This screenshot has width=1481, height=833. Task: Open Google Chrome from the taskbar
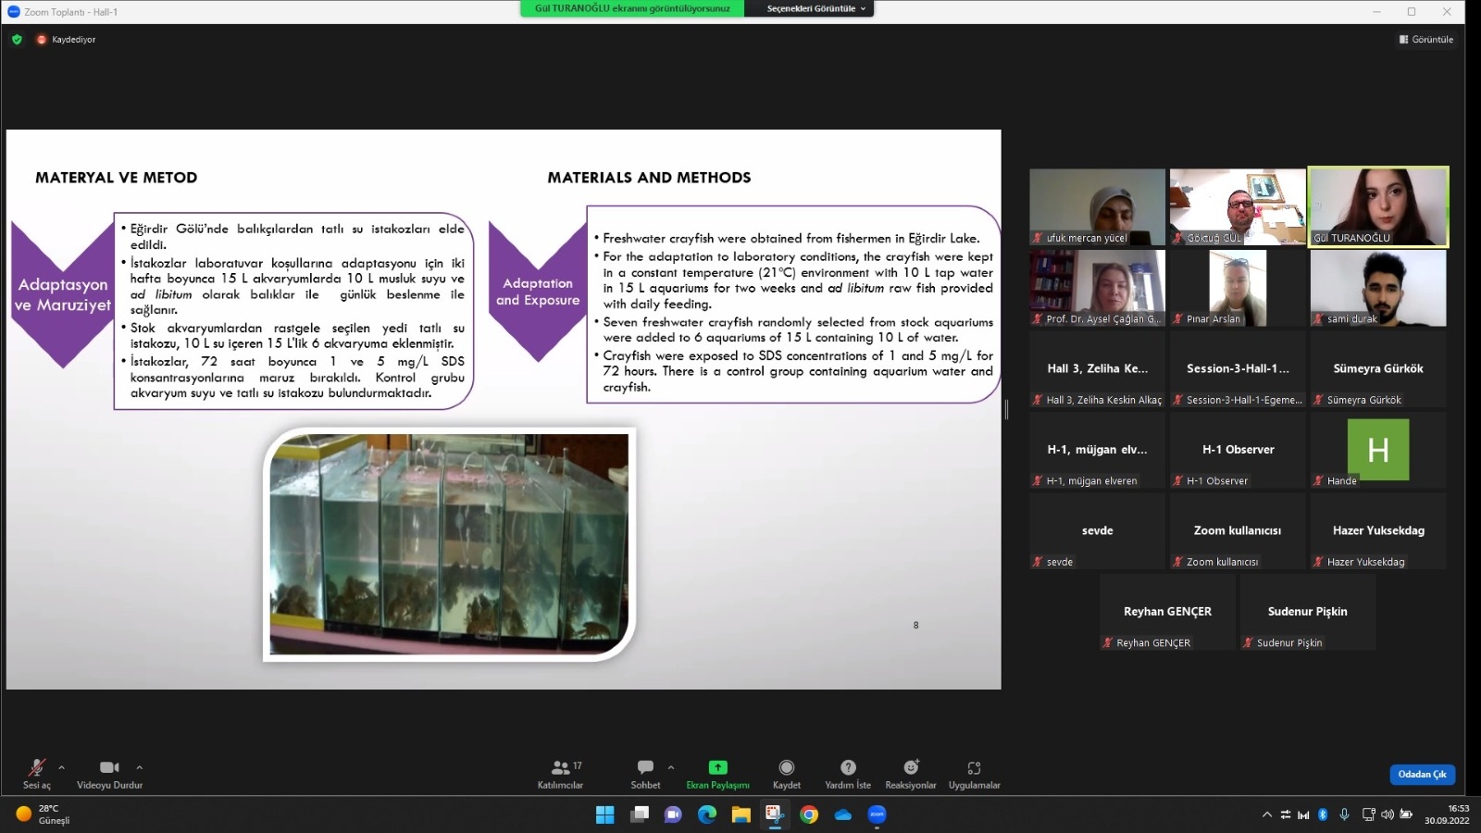pyautogui.click(x=809, y=814)
